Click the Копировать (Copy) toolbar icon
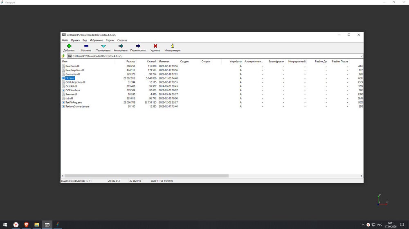The image size is (409, 229). point(121,46)
